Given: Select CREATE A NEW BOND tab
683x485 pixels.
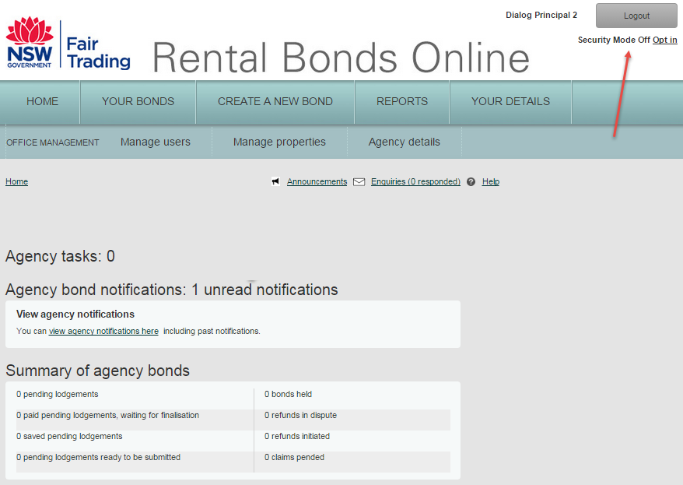Looking at the screenshot, I should point(275,101).
